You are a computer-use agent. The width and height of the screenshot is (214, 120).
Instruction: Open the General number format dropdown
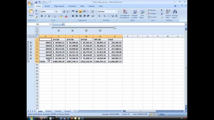tap(116, 12)
